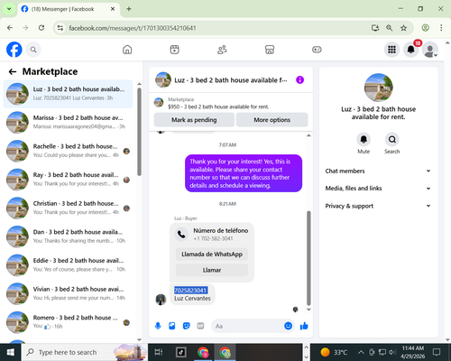This screenshot has width=451, height=361.
Task: Open the nine-dot Menu grid icon
Action: coord(391,50)
